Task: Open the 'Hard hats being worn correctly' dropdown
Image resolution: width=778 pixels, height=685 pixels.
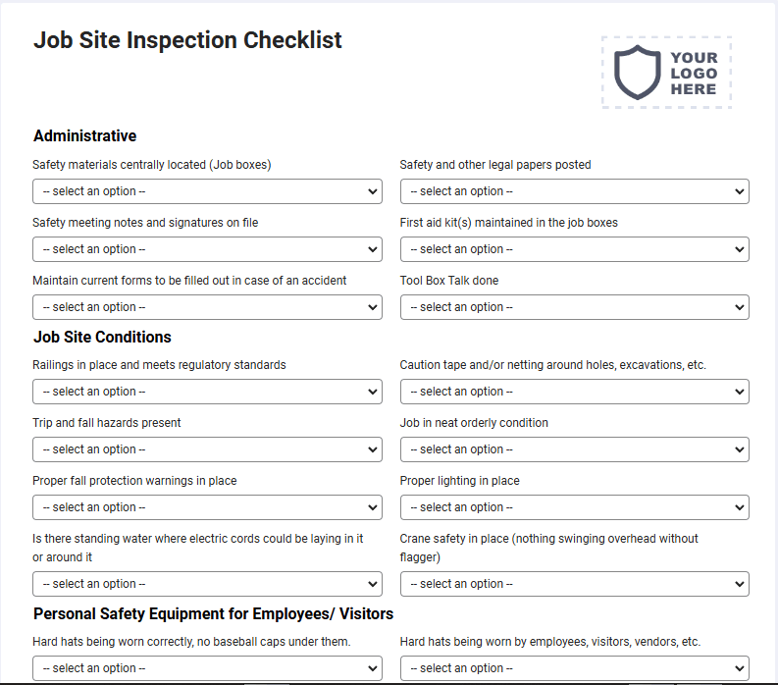Action: click(207, 668)
